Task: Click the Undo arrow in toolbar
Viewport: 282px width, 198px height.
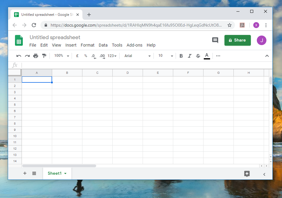Action: click(x=19, y=56)
